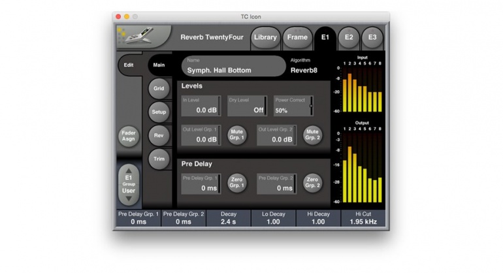503x273 pixels.
Task: Click the E1 Group up arrow
Action: (129, 170)
